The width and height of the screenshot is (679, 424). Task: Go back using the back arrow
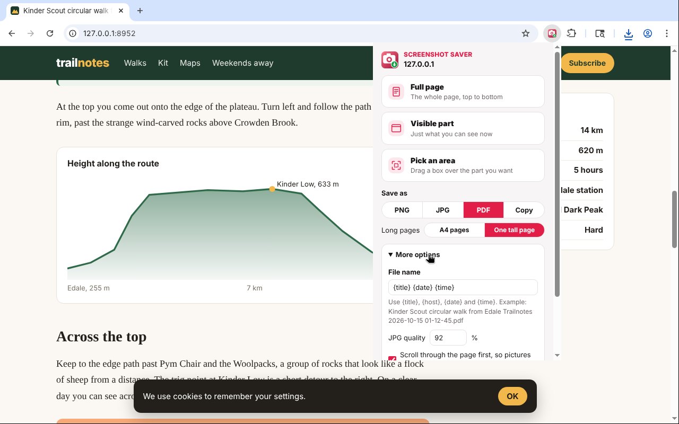coord(12,33)
